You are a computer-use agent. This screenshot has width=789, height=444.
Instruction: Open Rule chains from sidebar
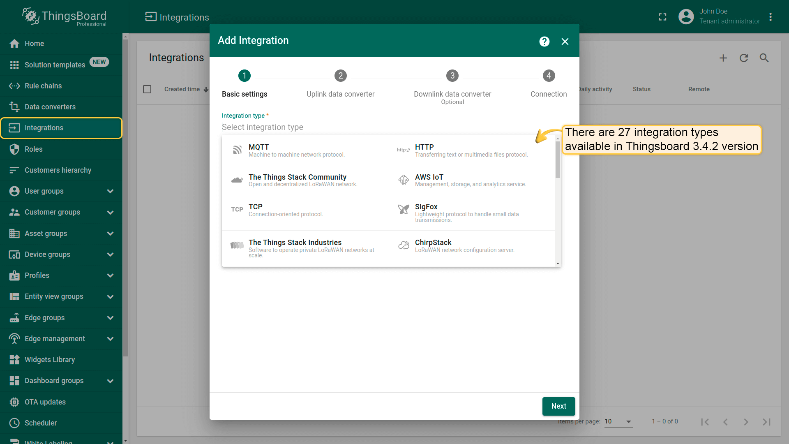point(43,86)
